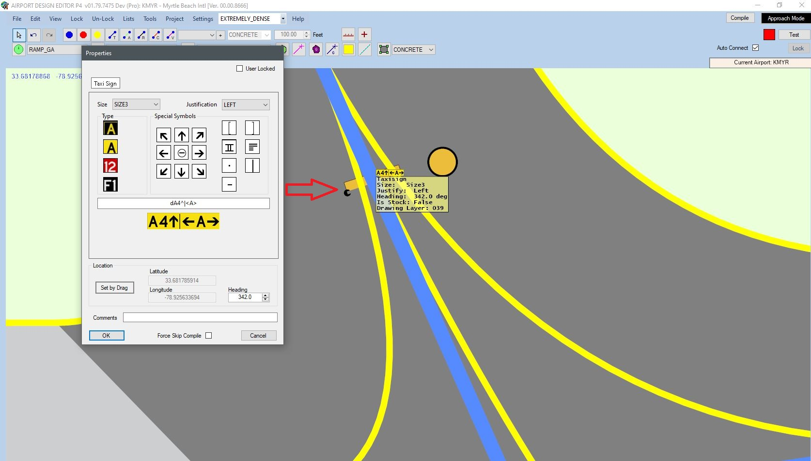Select the C-link closed path tool
This screenshot has width=811, height=461.
156,35
